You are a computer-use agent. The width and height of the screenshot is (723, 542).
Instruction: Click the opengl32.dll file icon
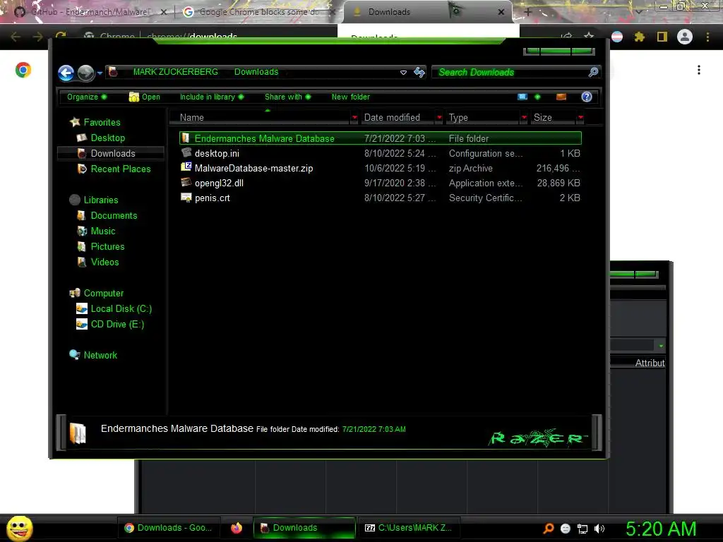186,182
